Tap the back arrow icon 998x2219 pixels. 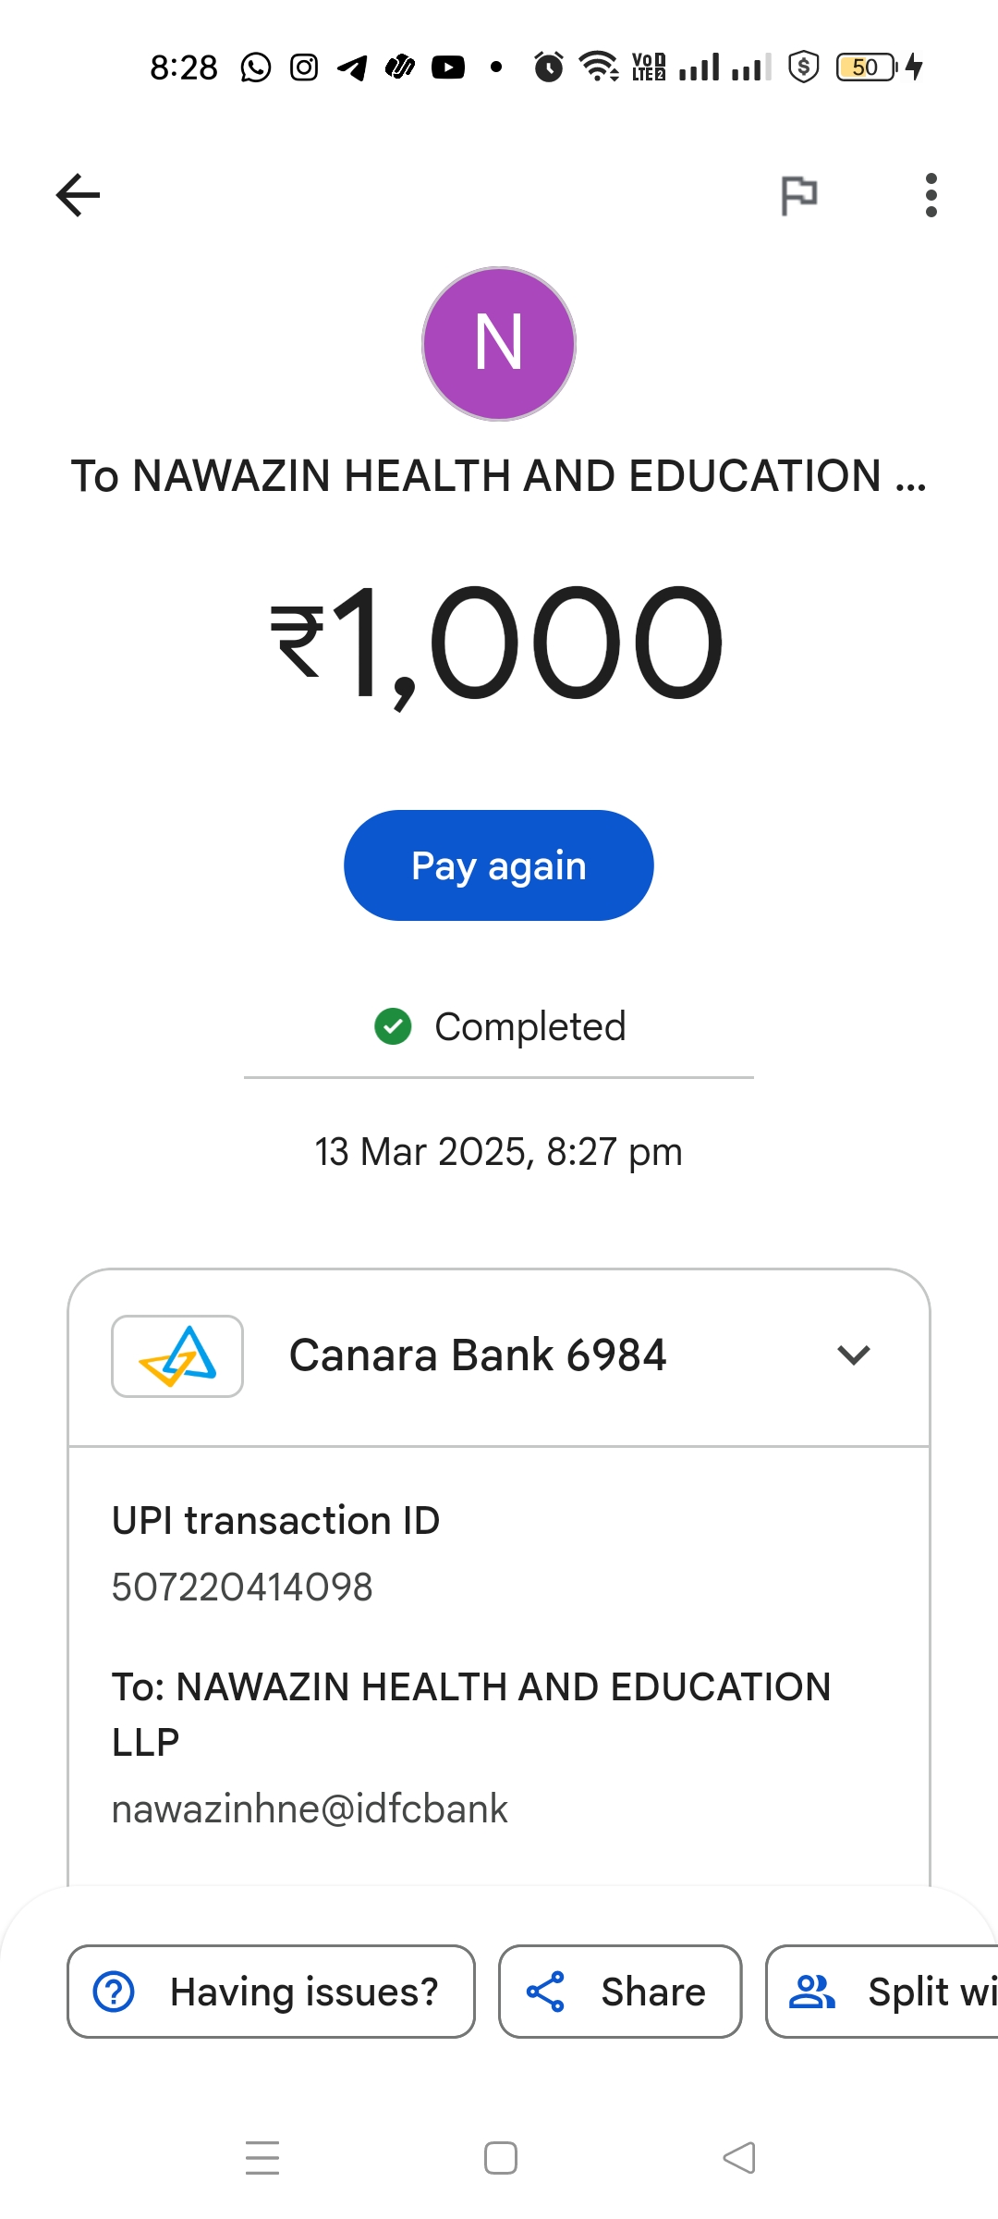79,195
